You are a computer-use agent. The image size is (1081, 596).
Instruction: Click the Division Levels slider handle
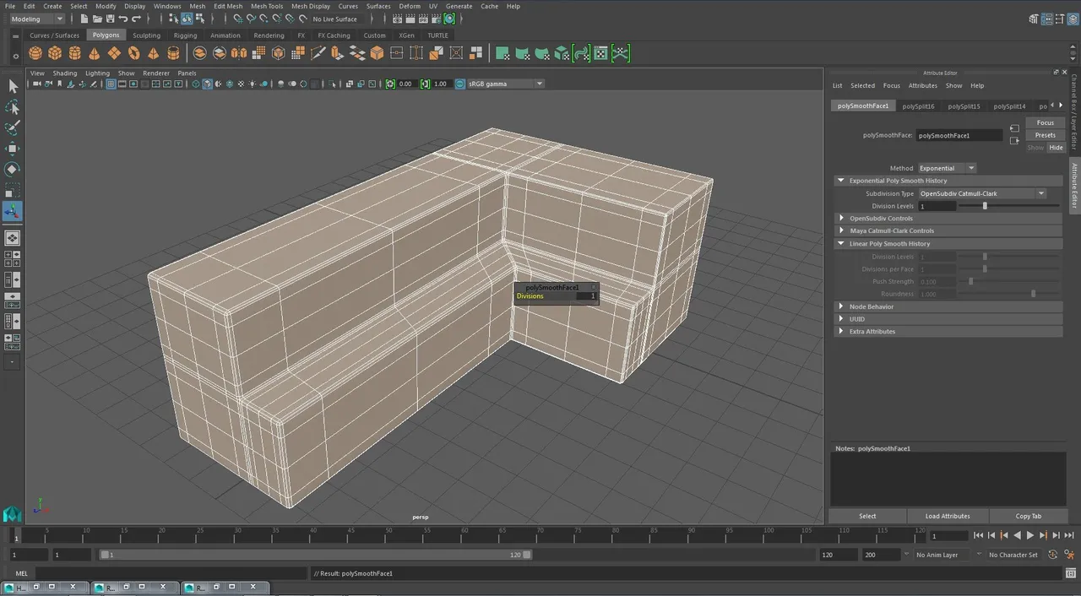pos(985,206)
